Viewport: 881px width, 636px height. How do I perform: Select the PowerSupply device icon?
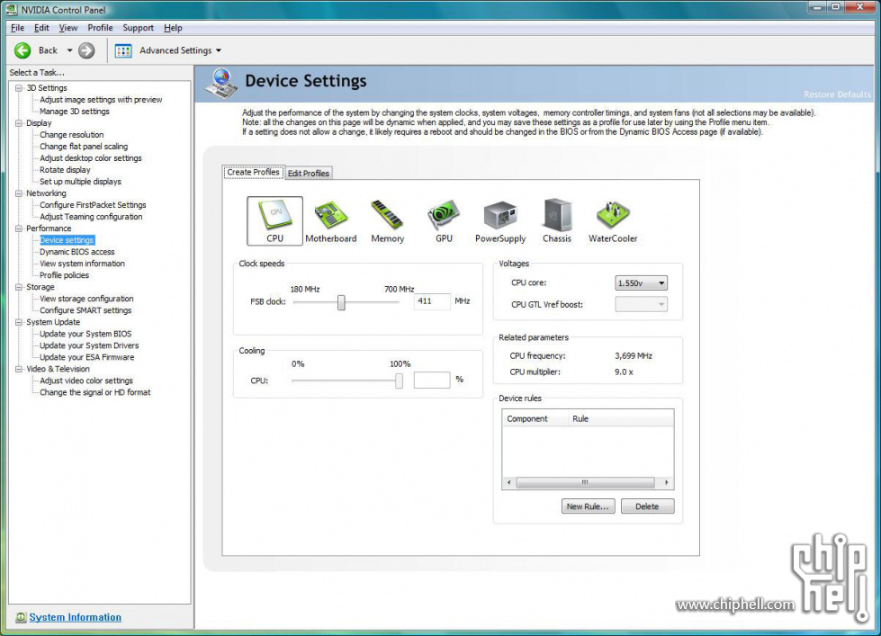pos(500,220)
